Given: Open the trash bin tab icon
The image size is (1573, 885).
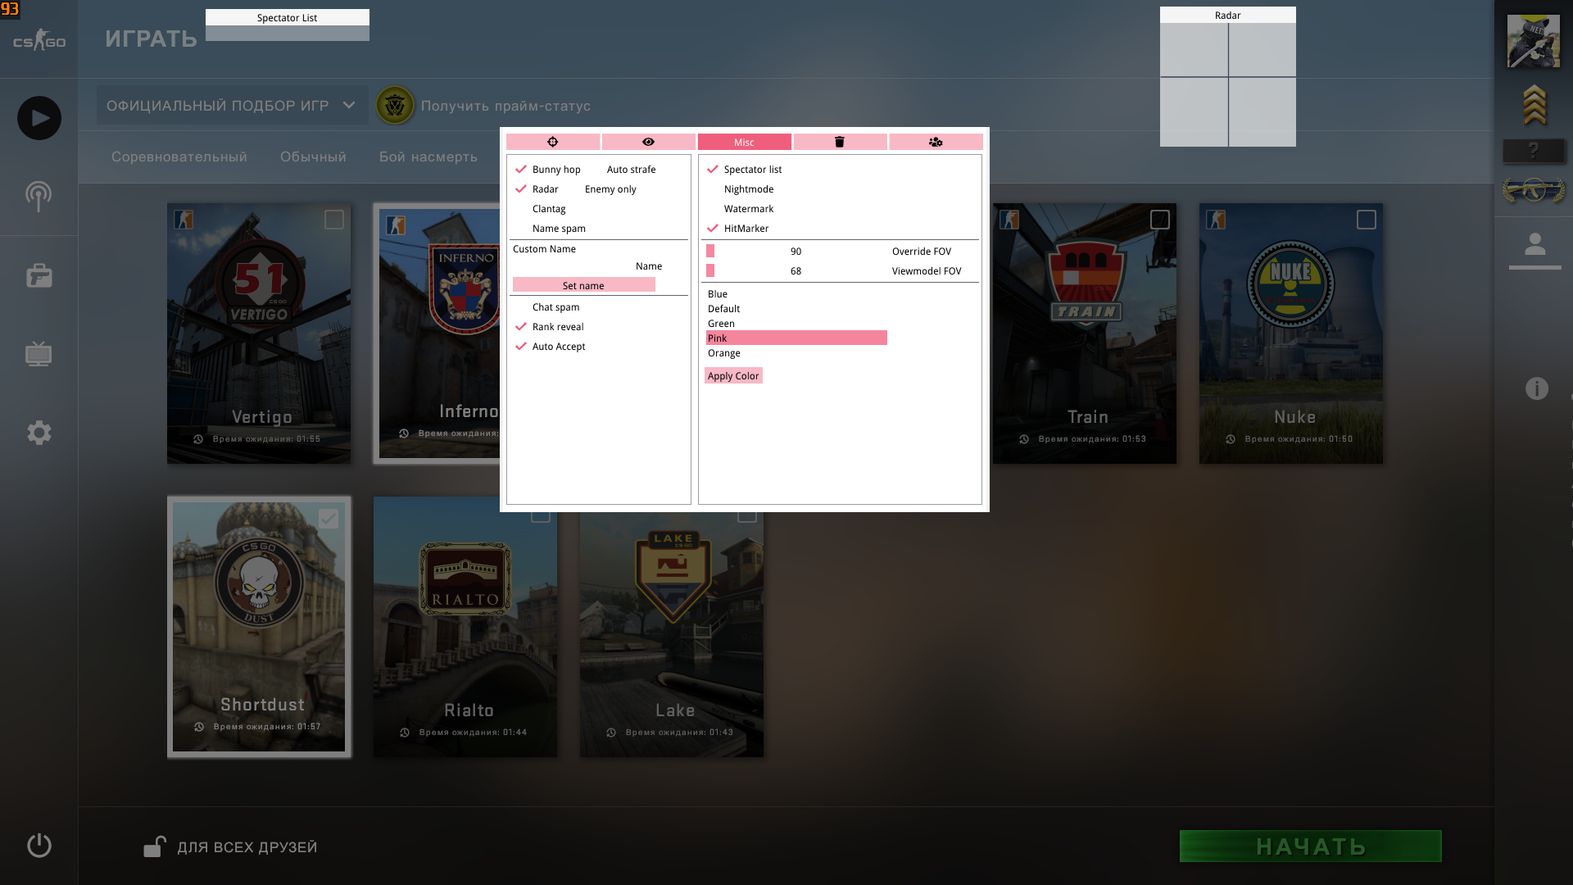Looking at the screenshot, I should [x=839, y=142].
